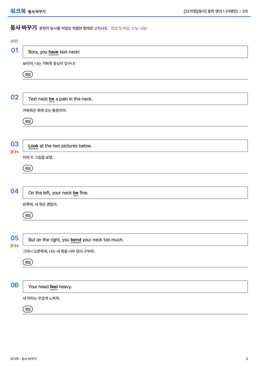258x366 pixels.
Task: Click the blue 워크북 header title
Action: tap(18, 11)
